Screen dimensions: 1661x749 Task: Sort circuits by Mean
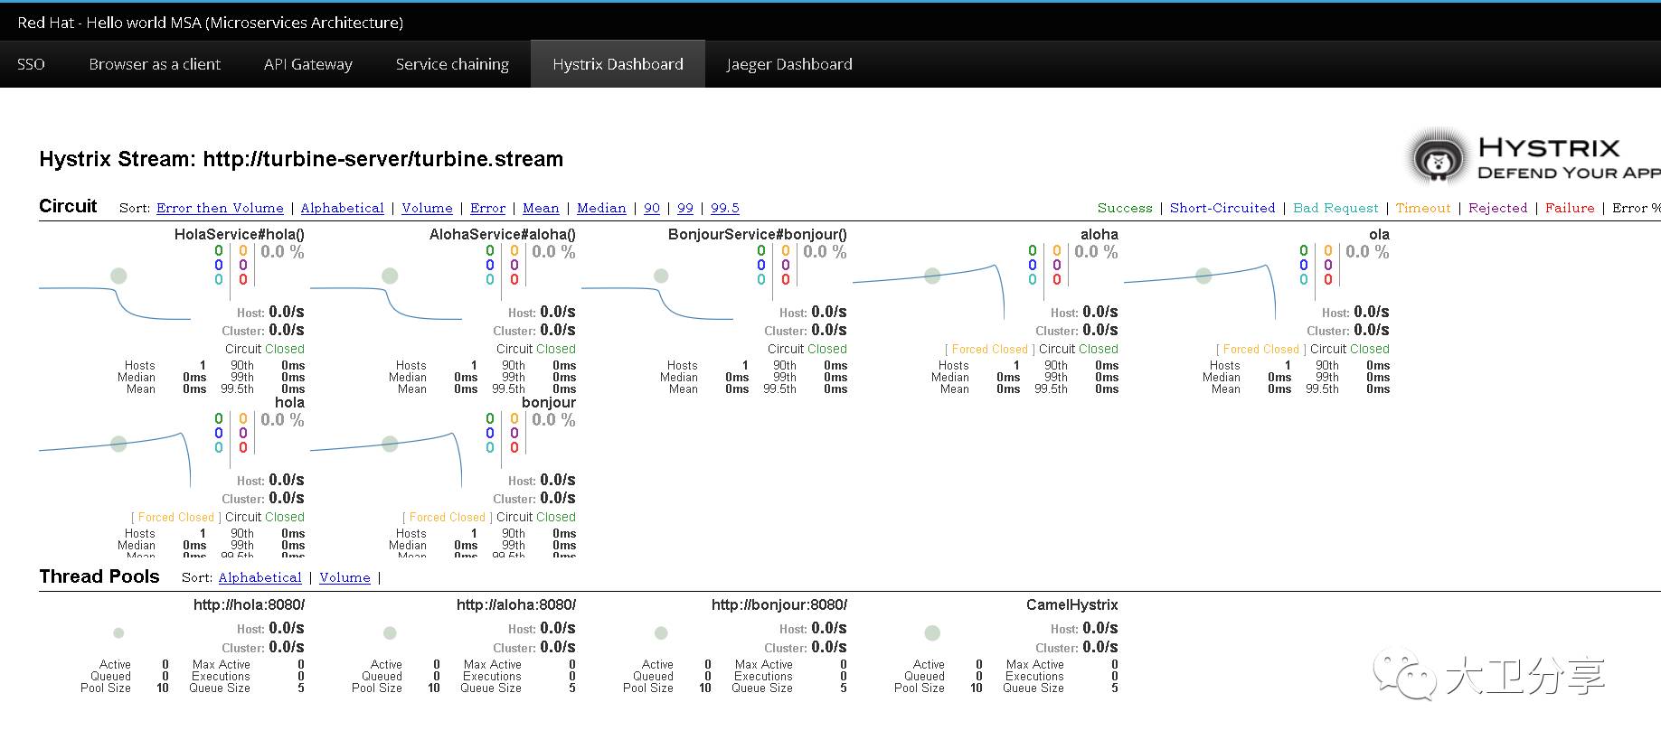(x=541, y=208)
